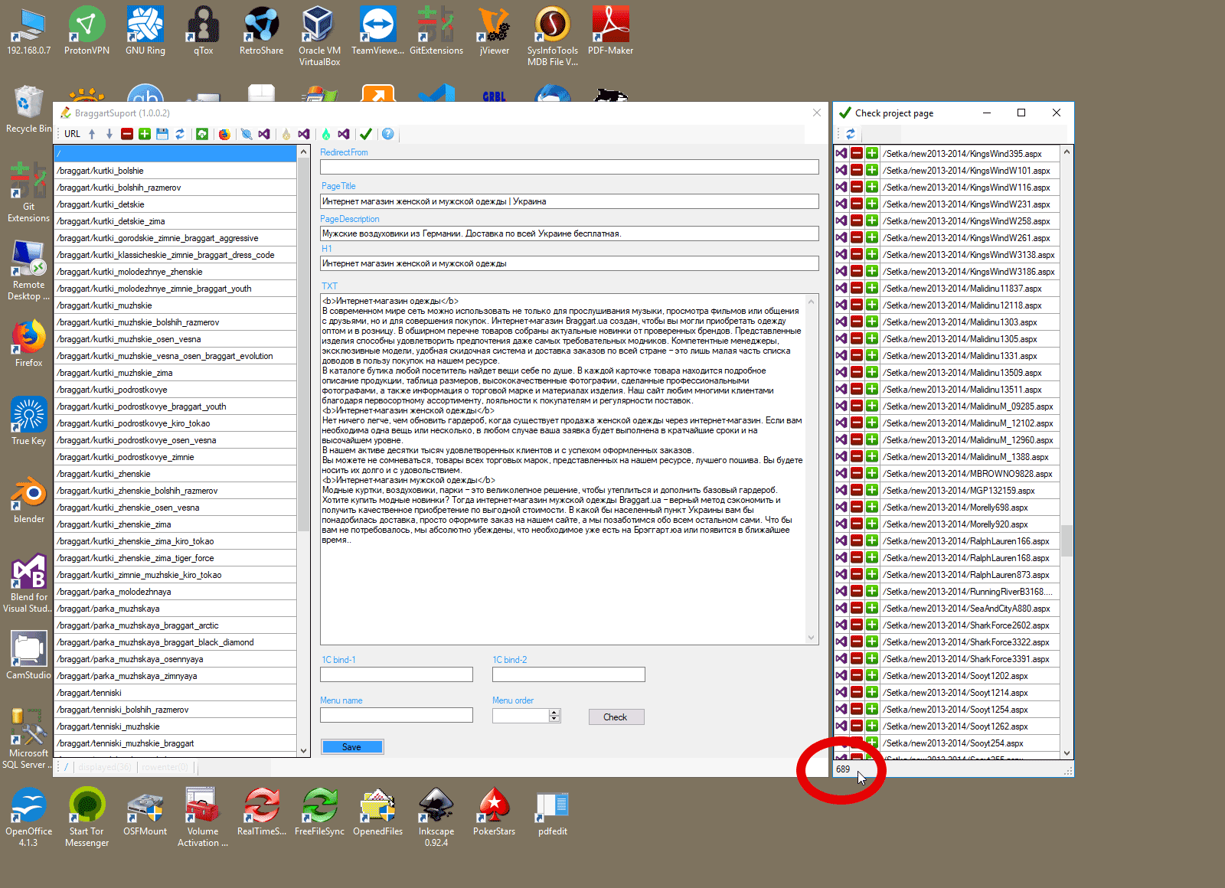Click the Check project page scrollbar thumb
The height and width of the screenshot is (888, 1225).
tap(1067, 540)
